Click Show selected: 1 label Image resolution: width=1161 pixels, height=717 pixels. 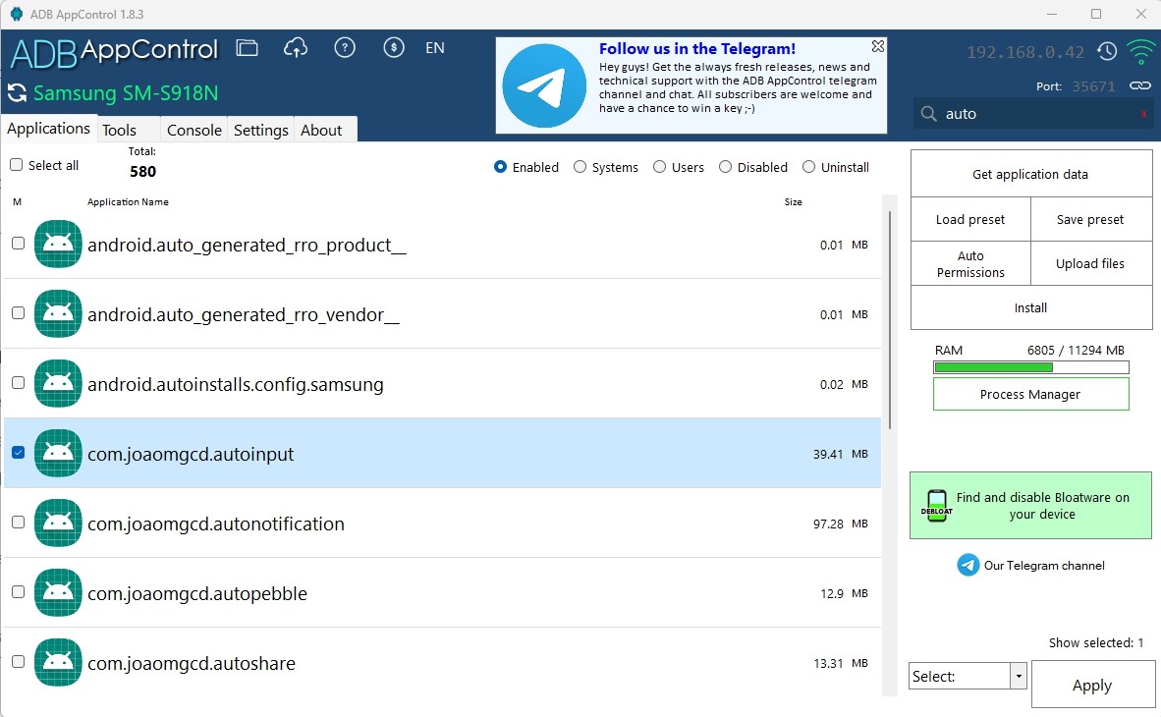click(x=1096, y=642)
